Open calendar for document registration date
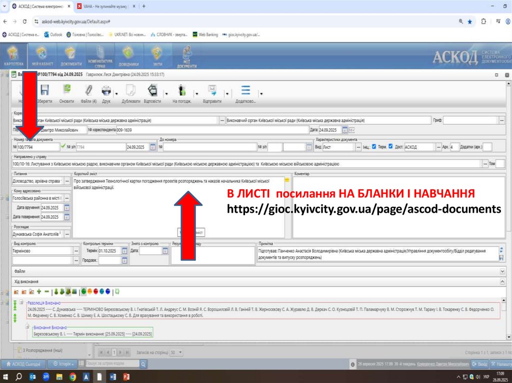This screenshot has width=512, height=383. 152,147
